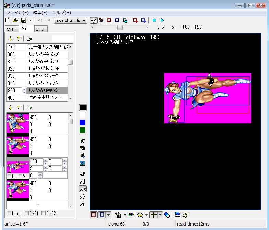Select the last frame thumbnail with time 8
This screenshot has height=230, width=269.
[x=18, y=190]
